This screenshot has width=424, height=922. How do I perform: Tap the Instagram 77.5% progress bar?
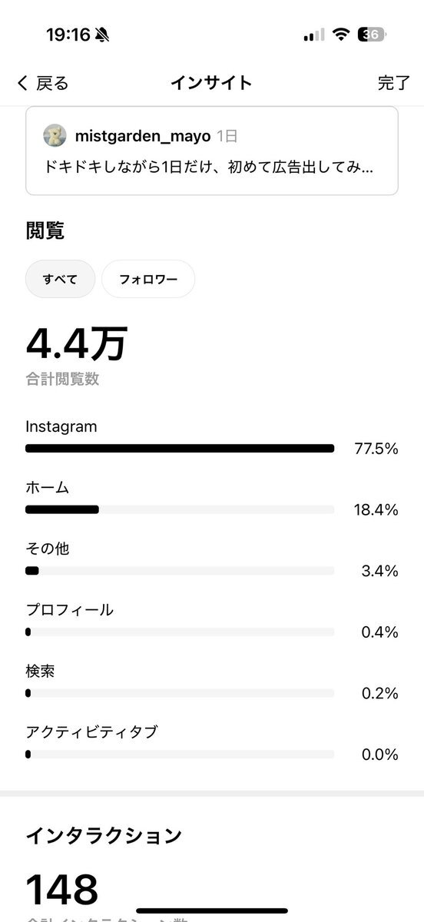180,448
